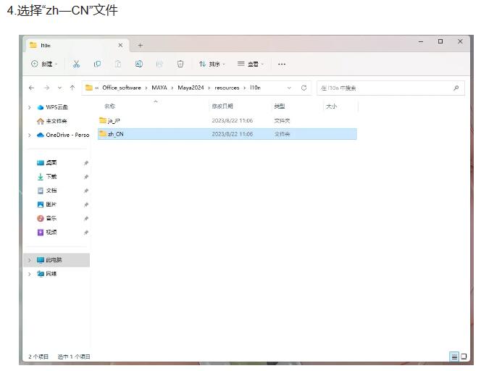This screenshot has height=371, width=481.
Task: Open the 排序 (Sort) dropdown
Action: click(212, 64)
